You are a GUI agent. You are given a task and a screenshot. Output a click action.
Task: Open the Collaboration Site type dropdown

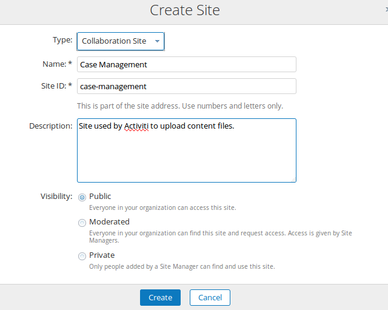click(x=121, y=41)
